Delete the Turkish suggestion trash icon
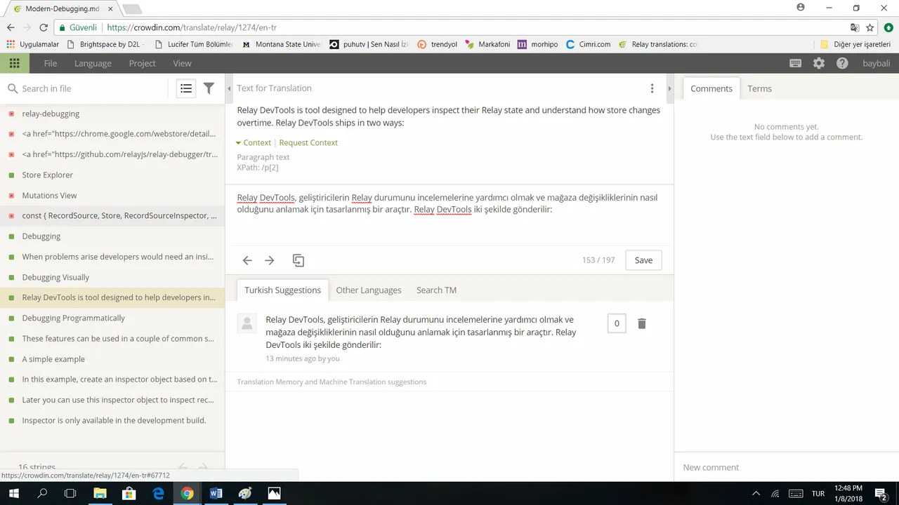The height and width of the screenshot is (505, 899). (x=641, y=323)
